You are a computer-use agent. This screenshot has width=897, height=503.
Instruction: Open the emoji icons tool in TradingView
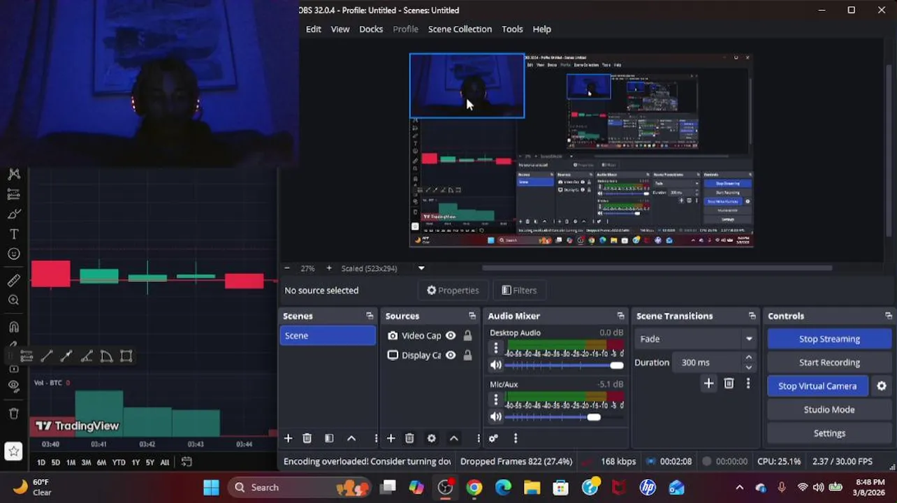pos(13,254)
